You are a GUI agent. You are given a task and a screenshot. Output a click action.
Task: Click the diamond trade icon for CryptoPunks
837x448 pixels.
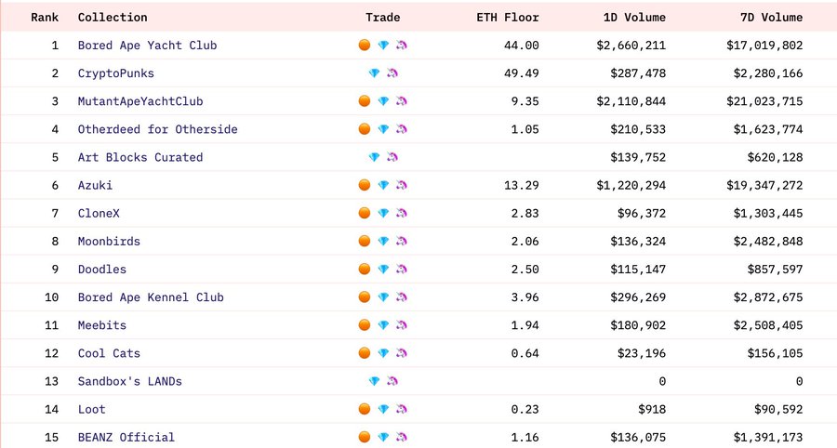point(374,73)
